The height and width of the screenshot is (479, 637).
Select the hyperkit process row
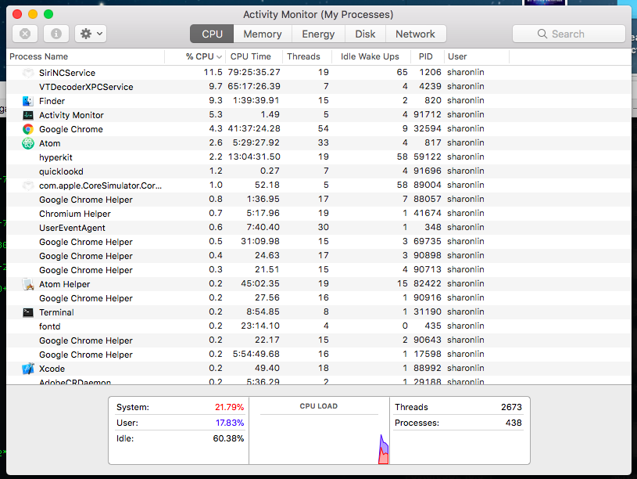319,157
